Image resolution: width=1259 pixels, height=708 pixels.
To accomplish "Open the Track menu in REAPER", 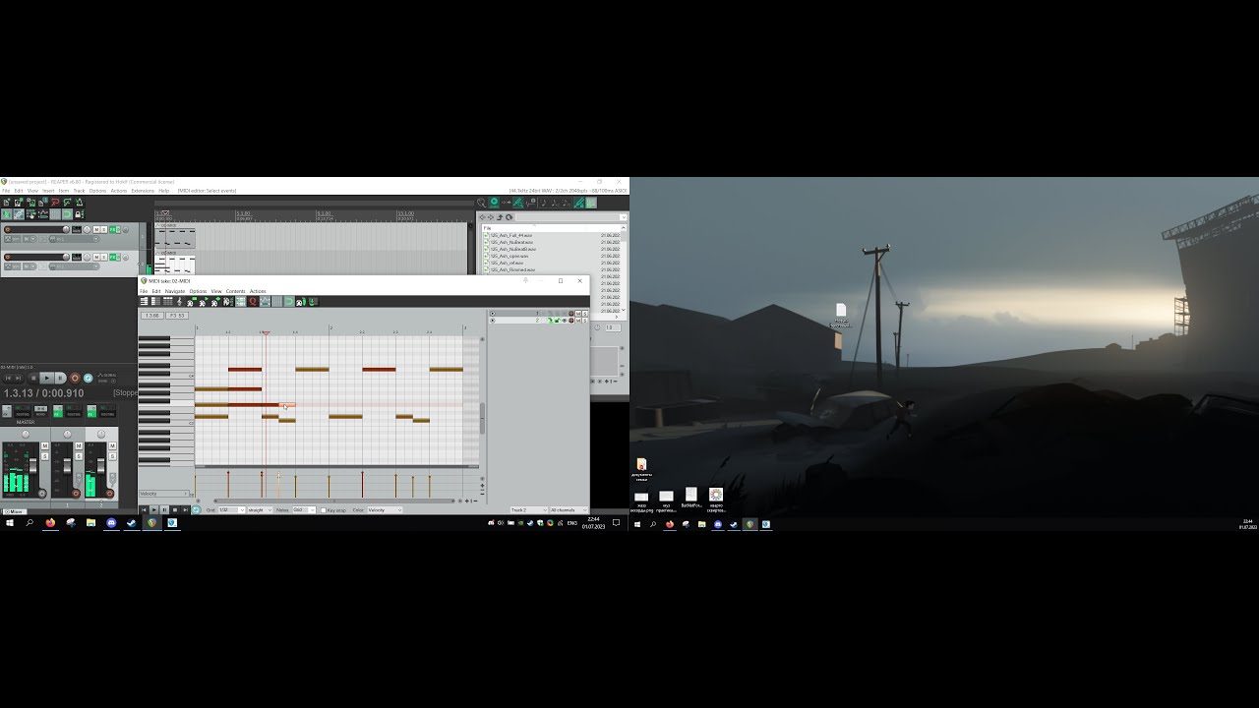I will tap(79, 191).
